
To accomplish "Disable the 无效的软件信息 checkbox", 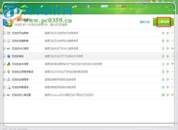I will click(x=4, y=64).
